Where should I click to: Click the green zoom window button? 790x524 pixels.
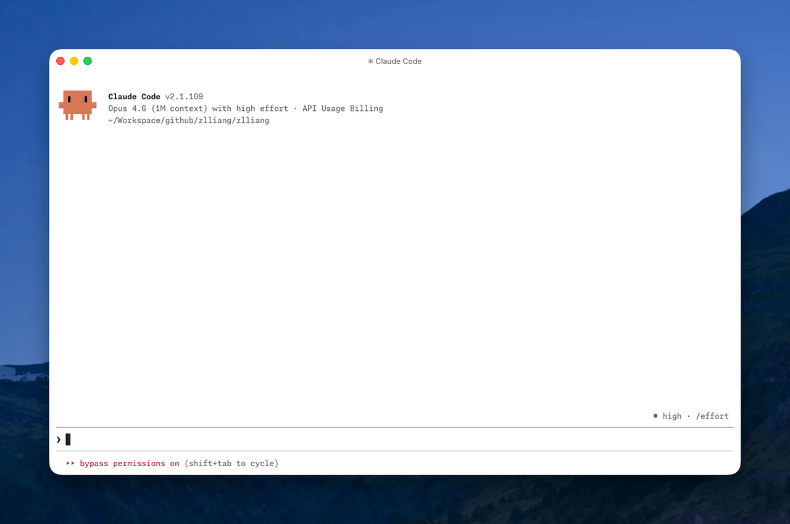(88, 61)
